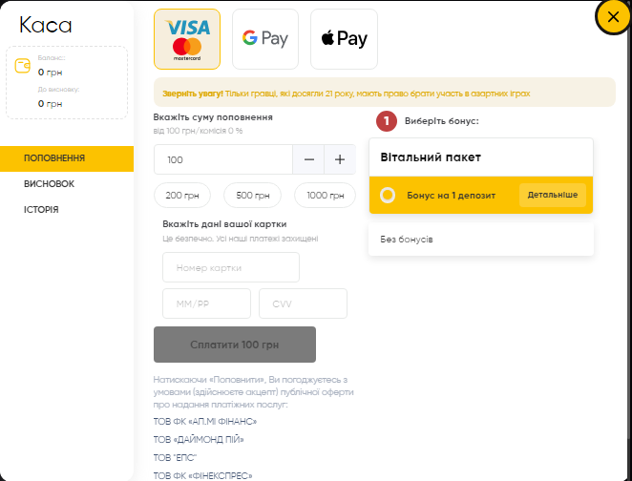The width and height of the screenshot is (632, 481).
Task: Click the red step 1 badge
Action: click(x=386, y=121)
